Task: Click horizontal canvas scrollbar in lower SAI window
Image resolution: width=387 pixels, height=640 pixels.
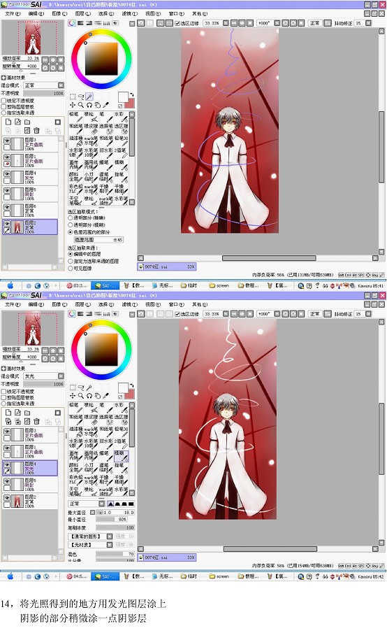Action: [269, 549]
